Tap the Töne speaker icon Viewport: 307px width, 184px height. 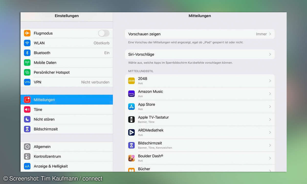coord(27,109)
